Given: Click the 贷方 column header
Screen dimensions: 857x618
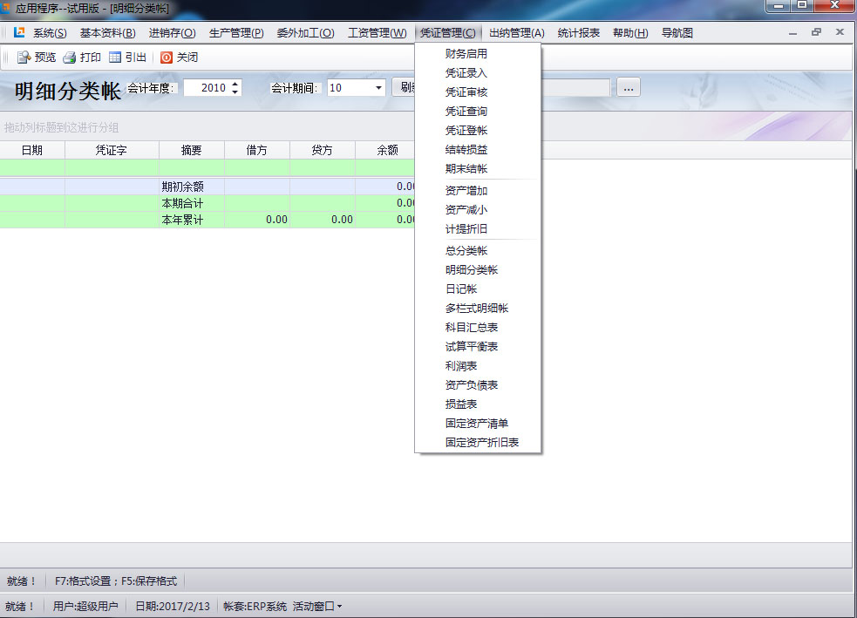Looking at the screenshot, I should point(323,150).
